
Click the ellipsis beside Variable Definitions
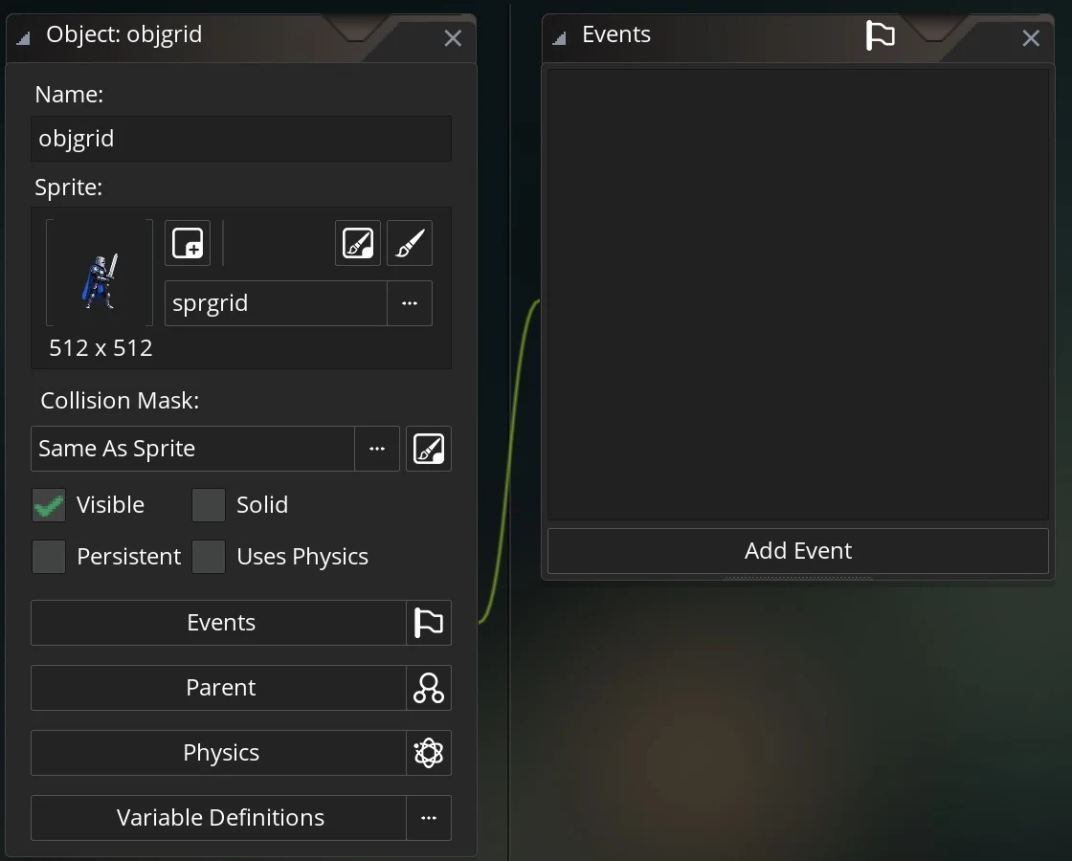point(429,817)
